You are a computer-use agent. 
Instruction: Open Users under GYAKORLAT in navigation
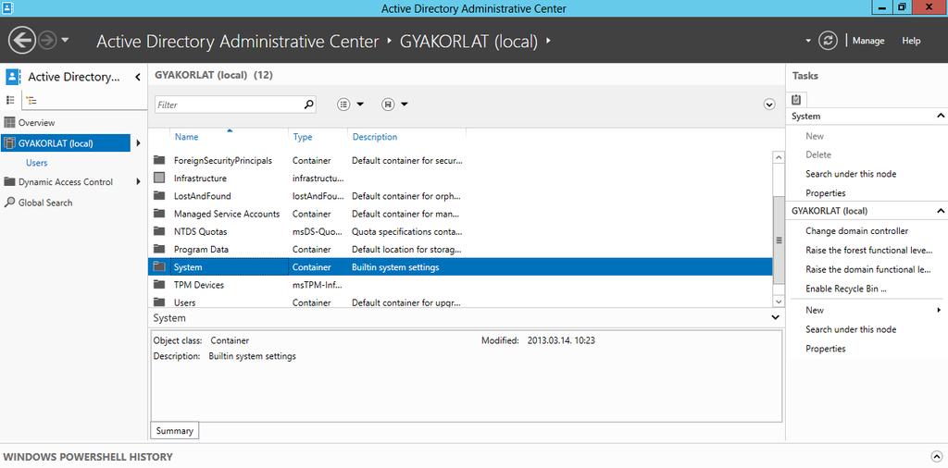pos(36,163)
